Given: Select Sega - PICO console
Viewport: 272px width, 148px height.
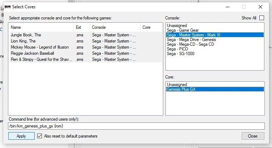Looking at the screenshot, I should click(x=215, y=49).
